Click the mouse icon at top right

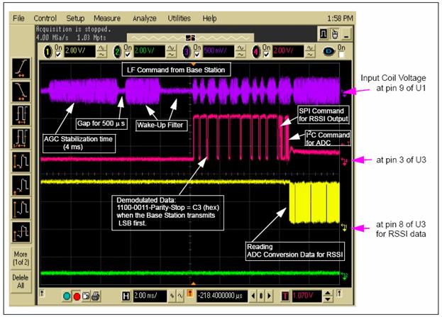(x=334, y=34)
